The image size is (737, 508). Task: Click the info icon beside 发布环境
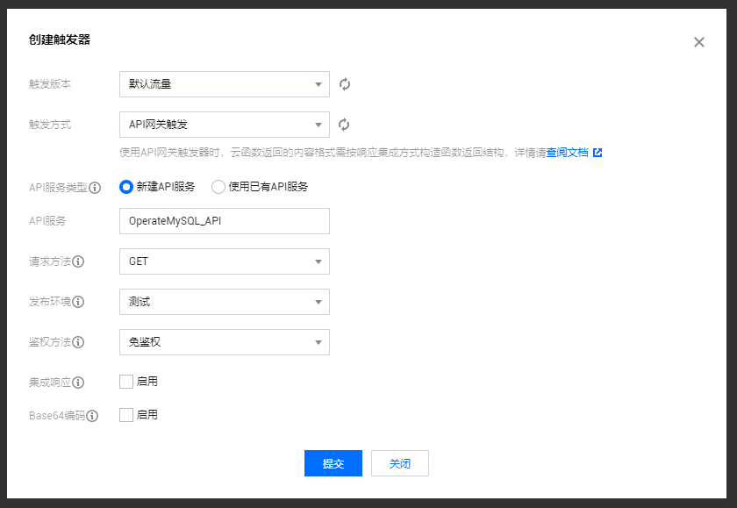pyautogui.click(x=79, y=301)
